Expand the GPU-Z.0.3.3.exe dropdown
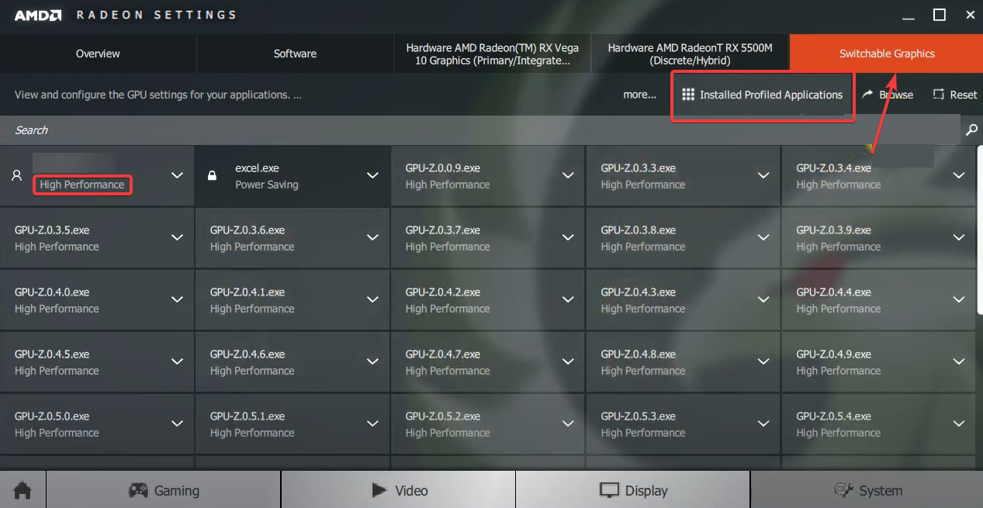983x508 pixels. (x=763, y=175)
